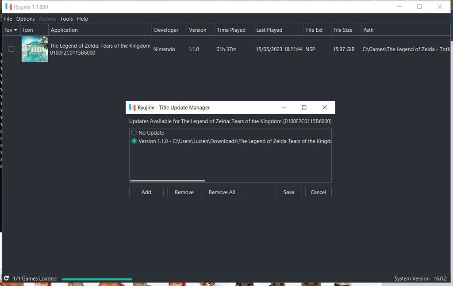Click the Time Played column header
This screenshot has width=453, height=286.
click(x=231, y=30)
